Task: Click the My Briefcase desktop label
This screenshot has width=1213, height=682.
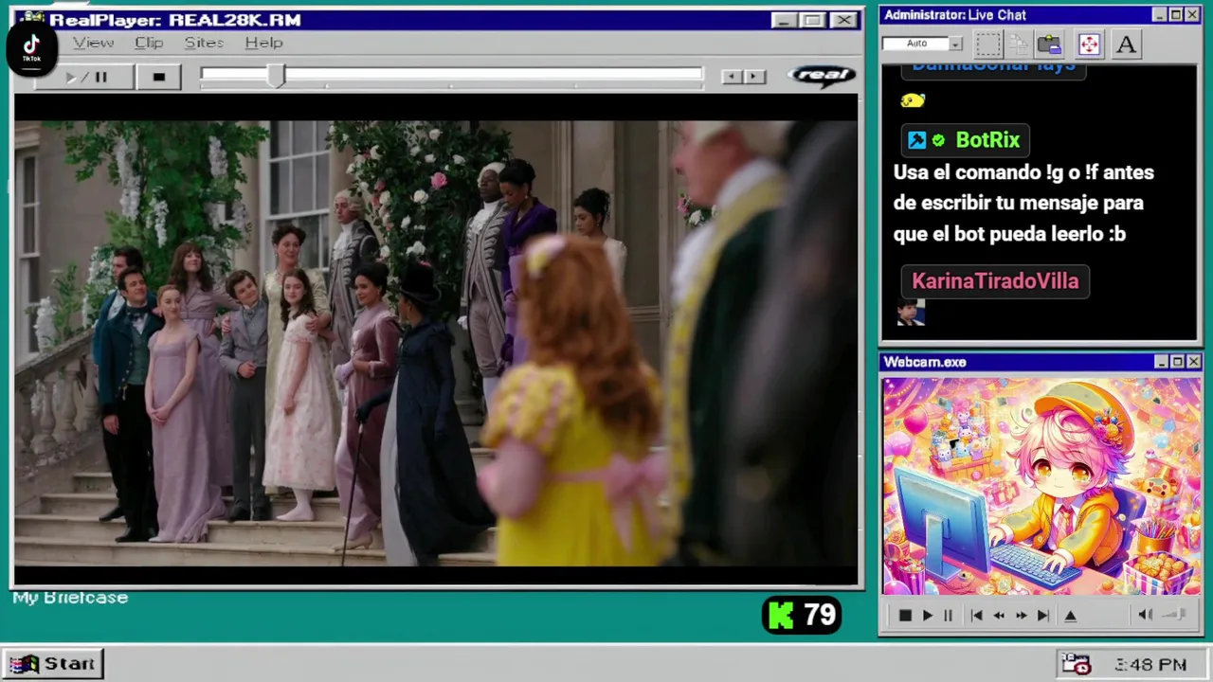Action: click(x=70, y=598)
